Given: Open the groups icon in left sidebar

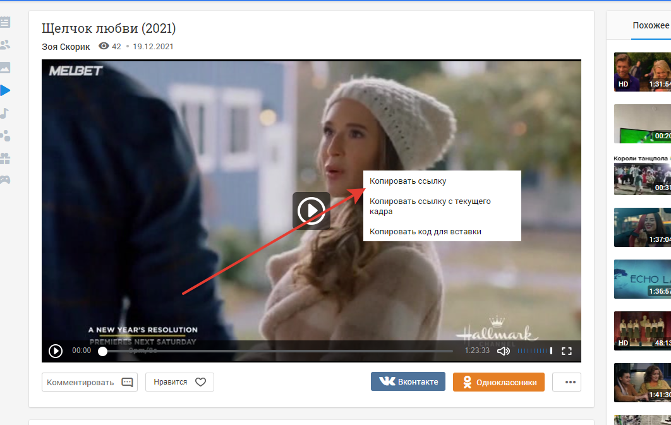Looking at the screenshot, I should click(4, 136).
